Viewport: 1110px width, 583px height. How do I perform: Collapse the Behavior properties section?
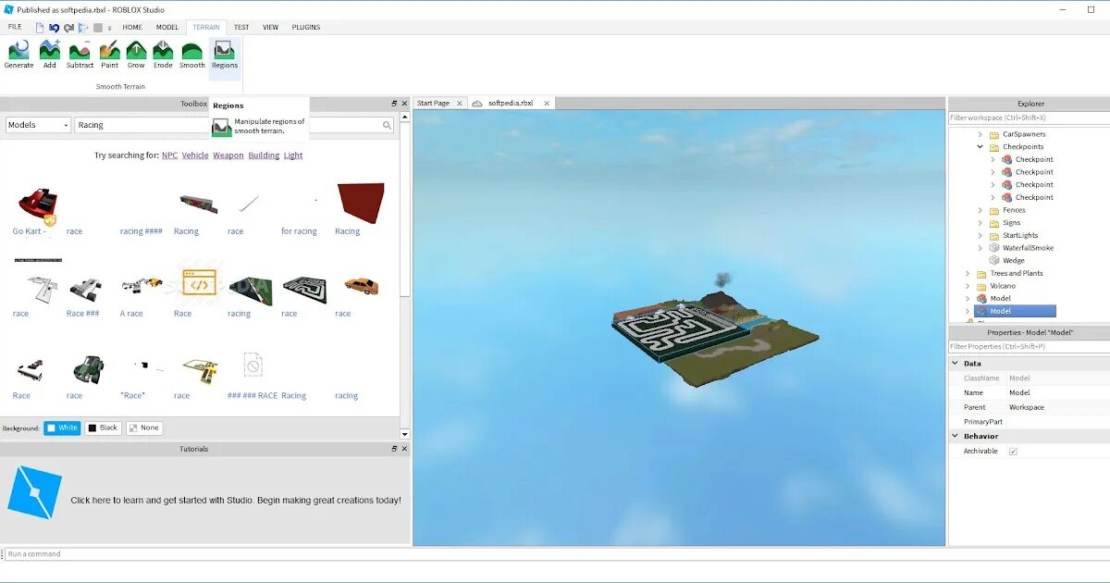point(956,436)
